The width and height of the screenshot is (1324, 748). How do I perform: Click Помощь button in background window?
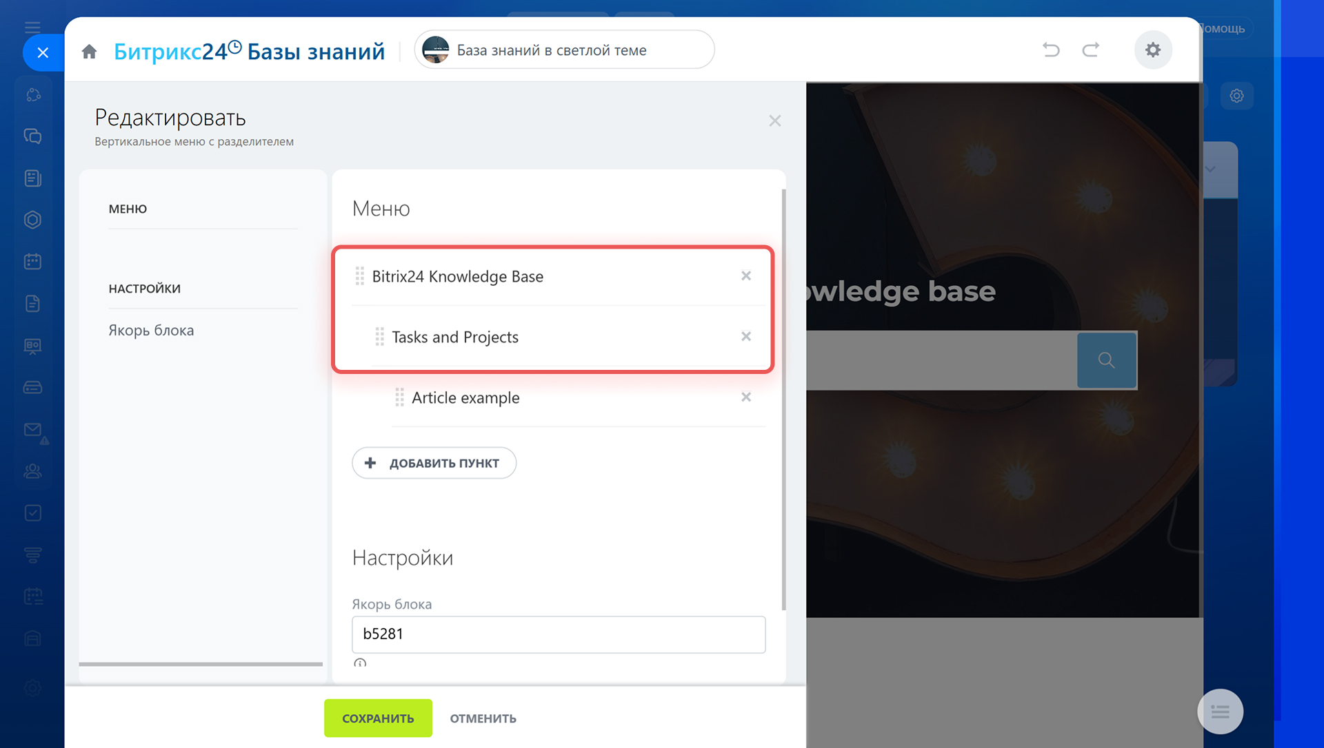(x=1224, y=28)
